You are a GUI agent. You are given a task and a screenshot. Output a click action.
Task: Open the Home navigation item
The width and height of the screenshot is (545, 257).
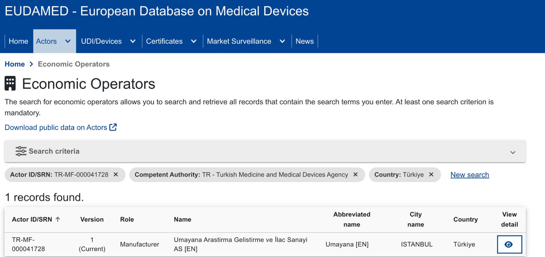(x=18, y=41)
